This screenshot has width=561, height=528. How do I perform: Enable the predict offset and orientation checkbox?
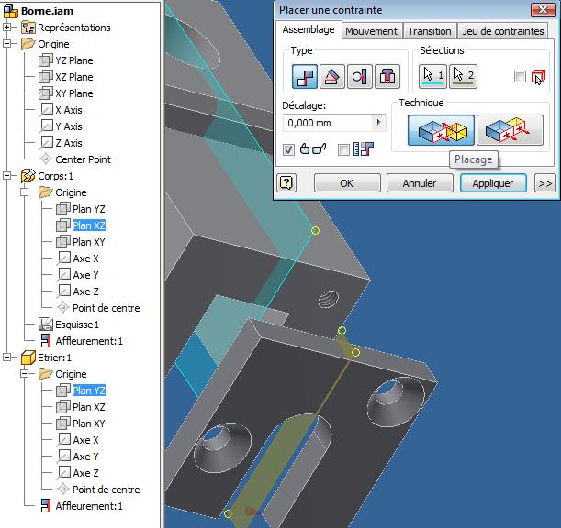[343, 149]
